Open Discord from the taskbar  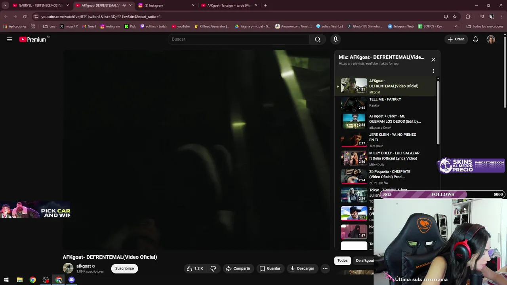71,280
